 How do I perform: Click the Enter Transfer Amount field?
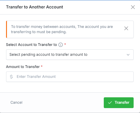[x=70, y=77]
